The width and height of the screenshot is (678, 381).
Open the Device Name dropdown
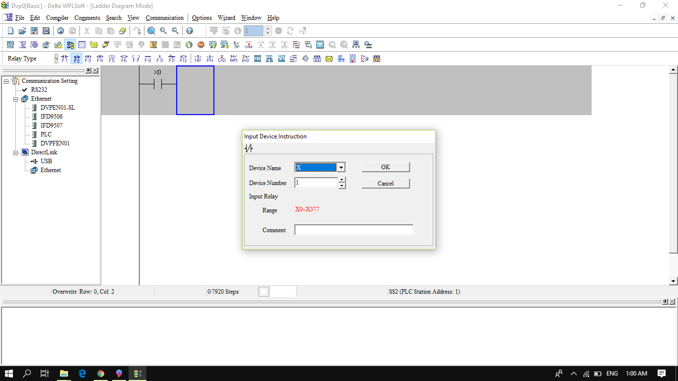(341, 167)
